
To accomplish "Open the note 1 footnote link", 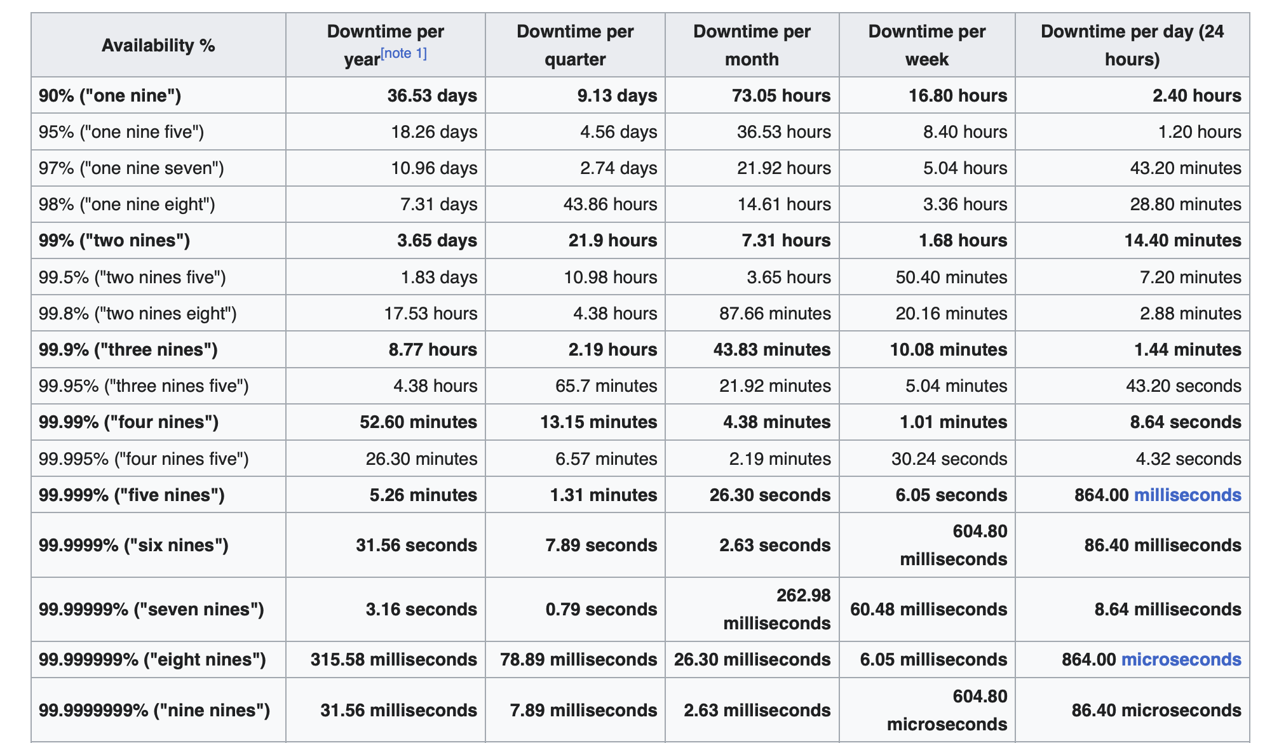I will [x=403, y=53].
